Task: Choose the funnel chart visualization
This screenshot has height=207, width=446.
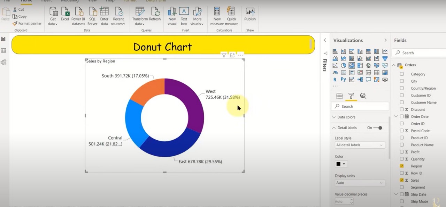Action: (385, 58)
